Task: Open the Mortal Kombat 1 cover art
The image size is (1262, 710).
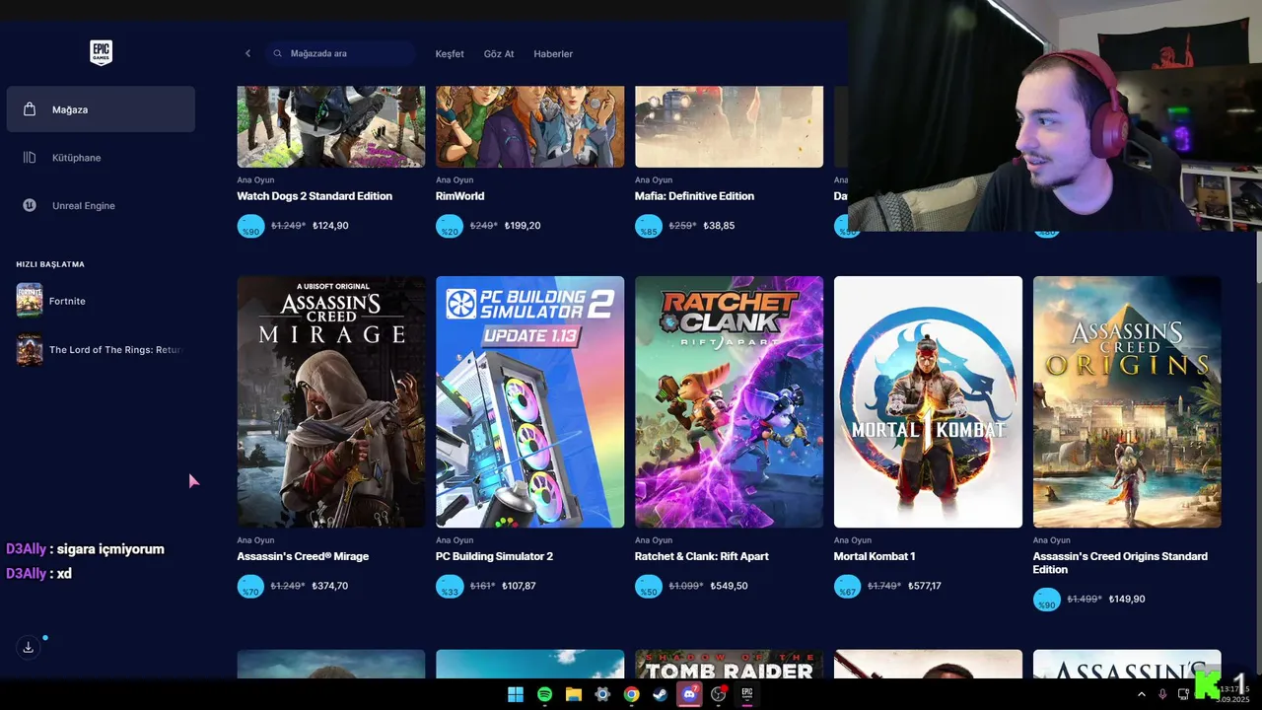Action: (x=928, y=401)
